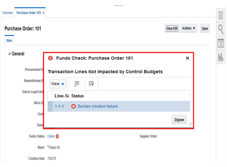Open the Search magnifier panel in sidebar

221,29
